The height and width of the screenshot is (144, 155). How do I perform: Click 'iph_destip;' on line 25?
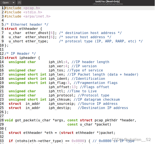pos(60,108)
